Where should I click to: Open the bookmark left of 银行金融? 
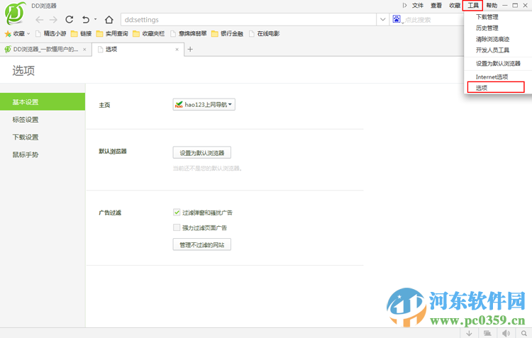tap(188, 33)
